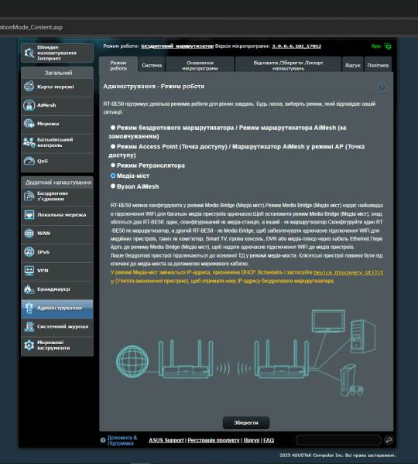418x464 pixels.
Task: Select Режим Ретранслятора radio button
Action: pyautogui.click(x=113, y=165)
